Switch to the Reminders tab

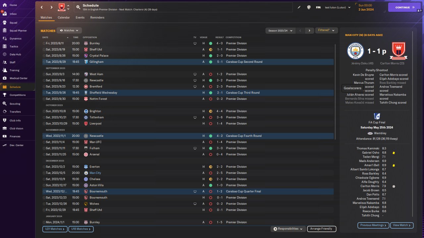[97, 18]
